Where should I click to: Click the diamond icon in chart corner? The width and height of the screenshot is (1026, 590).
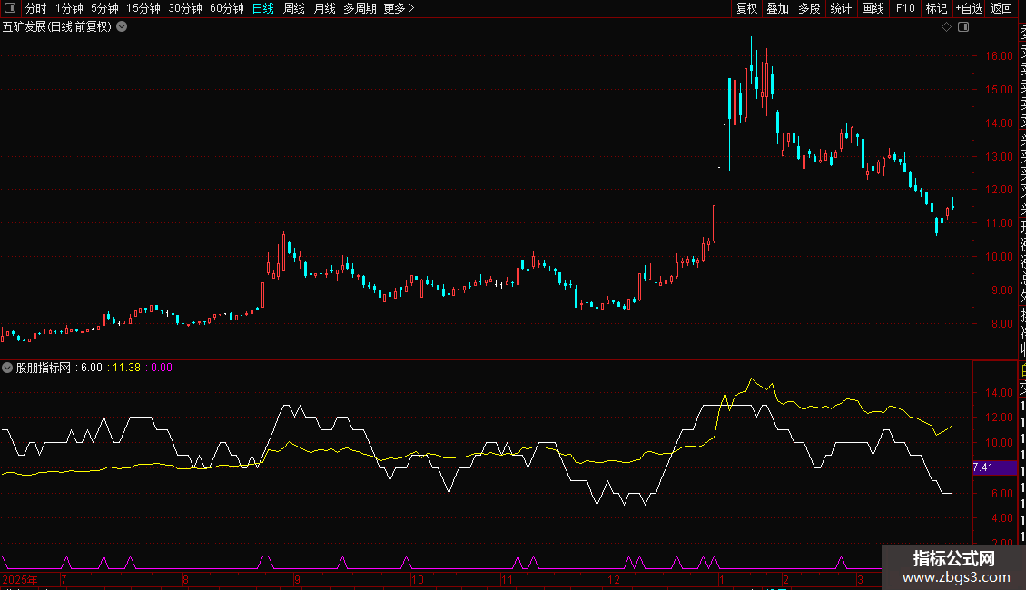point(946,27)
